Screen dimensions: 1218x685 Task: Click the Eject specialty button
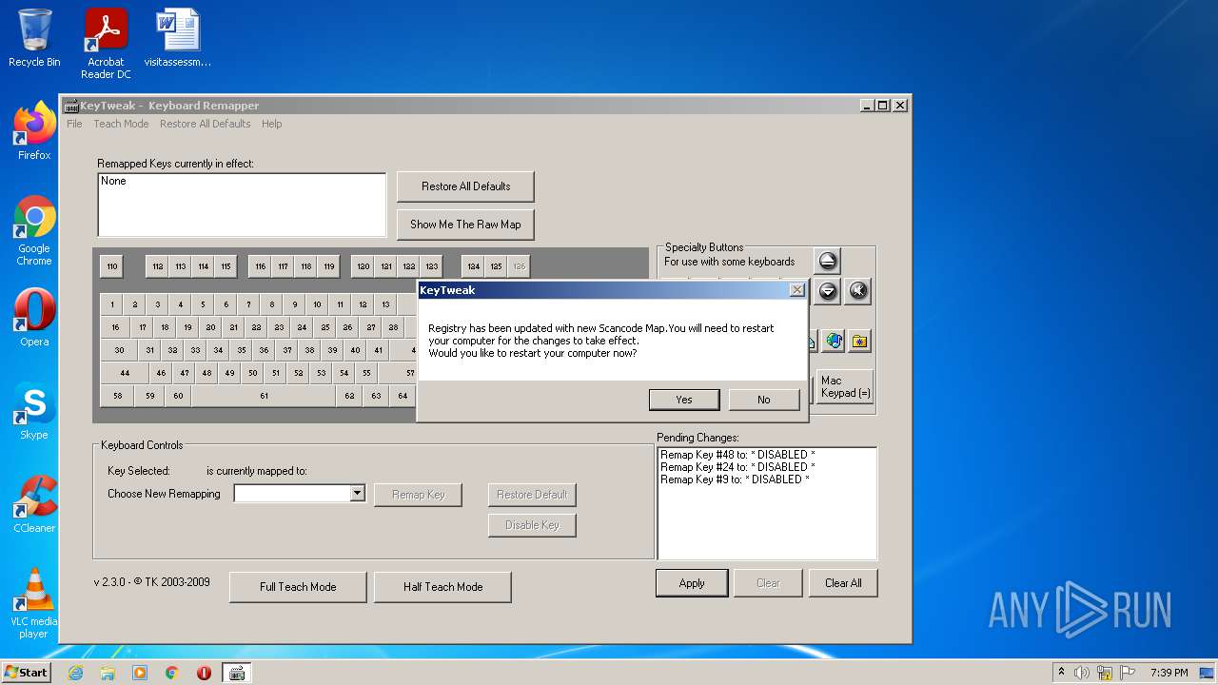click(x=828, y=261)
